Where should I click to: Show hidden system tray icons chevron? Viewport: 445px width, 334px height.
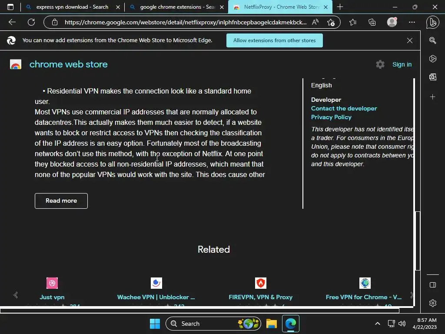click(378, 324)
